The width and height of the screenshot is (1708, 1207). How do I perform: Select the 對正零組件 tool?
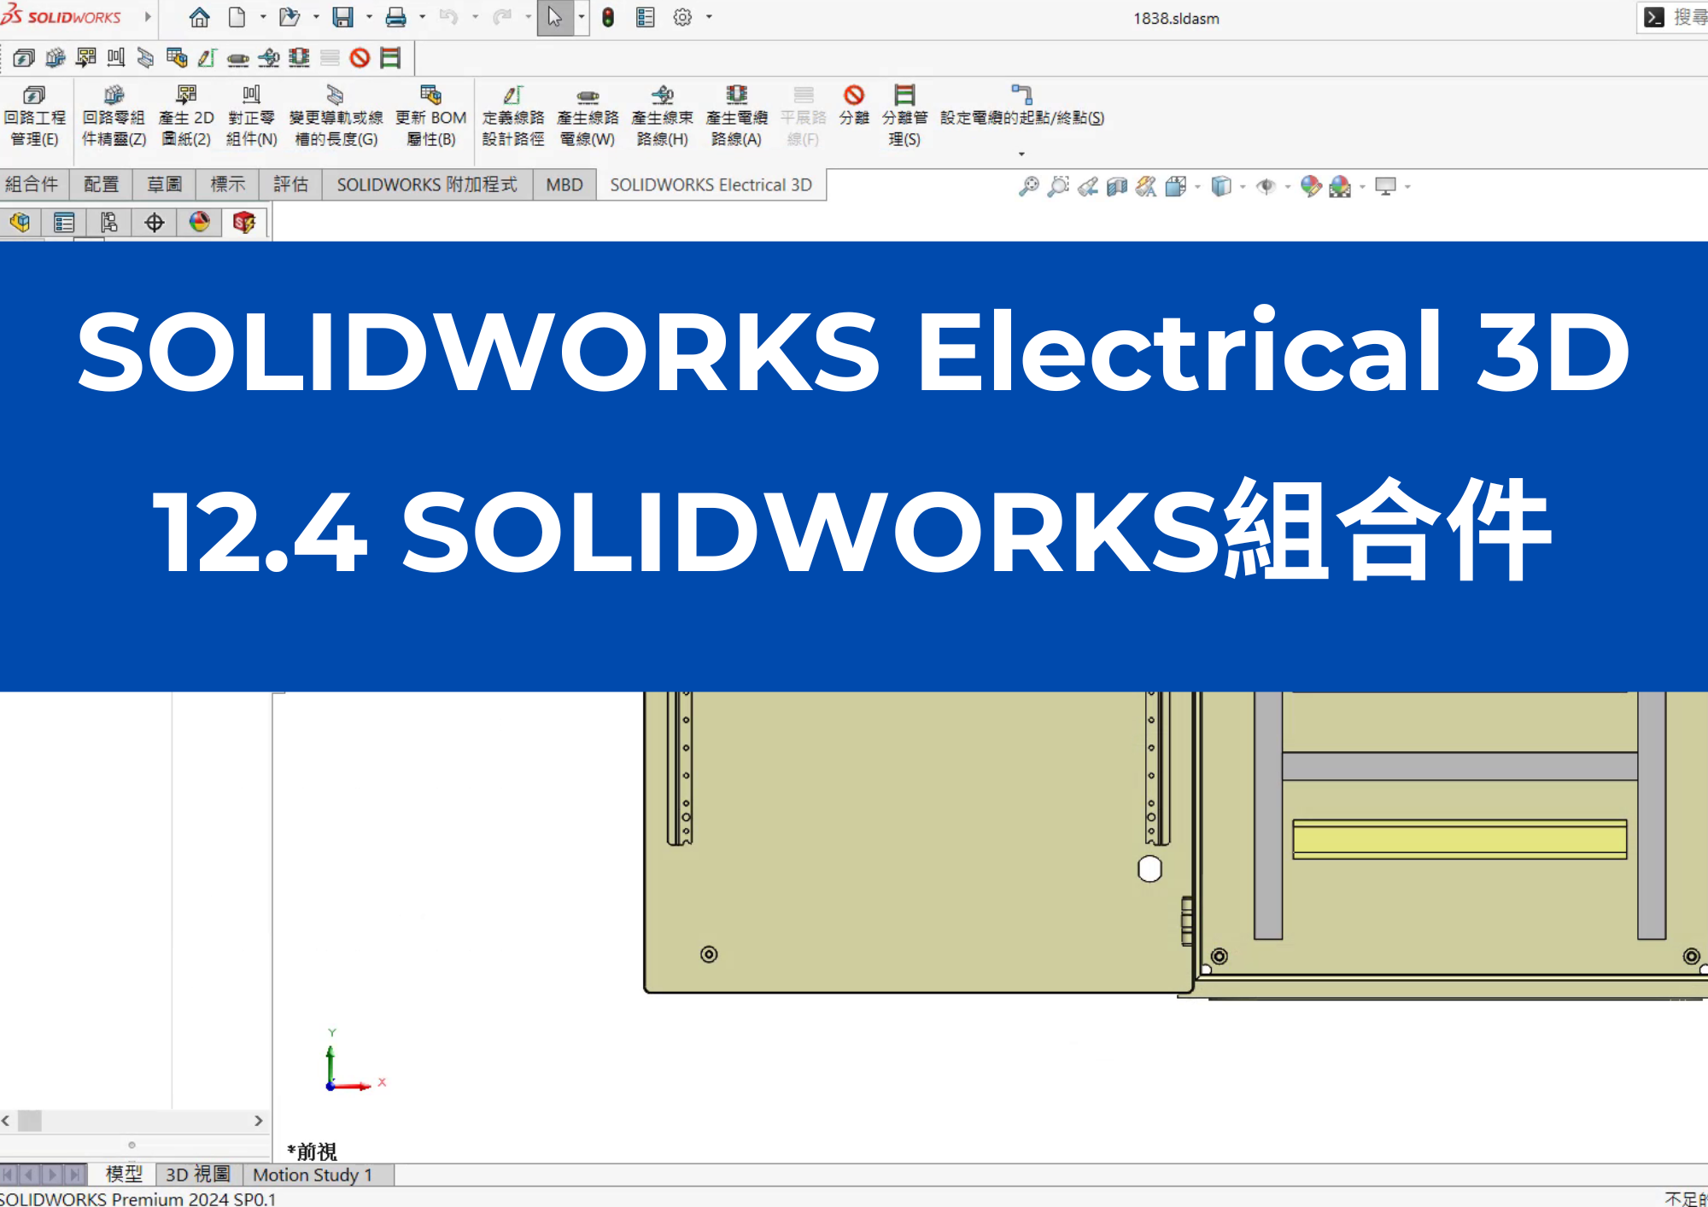(x=249, y=115)
